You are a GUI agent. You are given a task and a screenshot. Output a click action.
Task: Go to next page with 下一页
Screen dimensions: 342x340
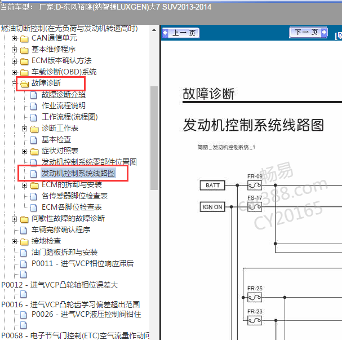[x=308, y=32]
